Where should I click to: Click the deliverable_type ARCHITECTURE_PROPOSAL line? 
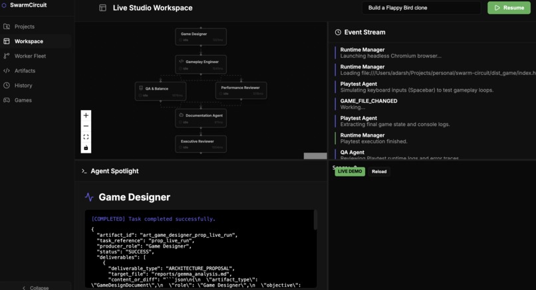(x=172, y=269)
